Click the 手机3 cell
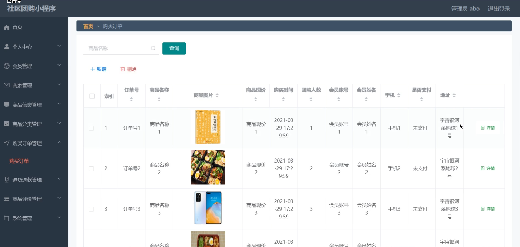This screenshot has height=247, width=520. click(394, 209)
